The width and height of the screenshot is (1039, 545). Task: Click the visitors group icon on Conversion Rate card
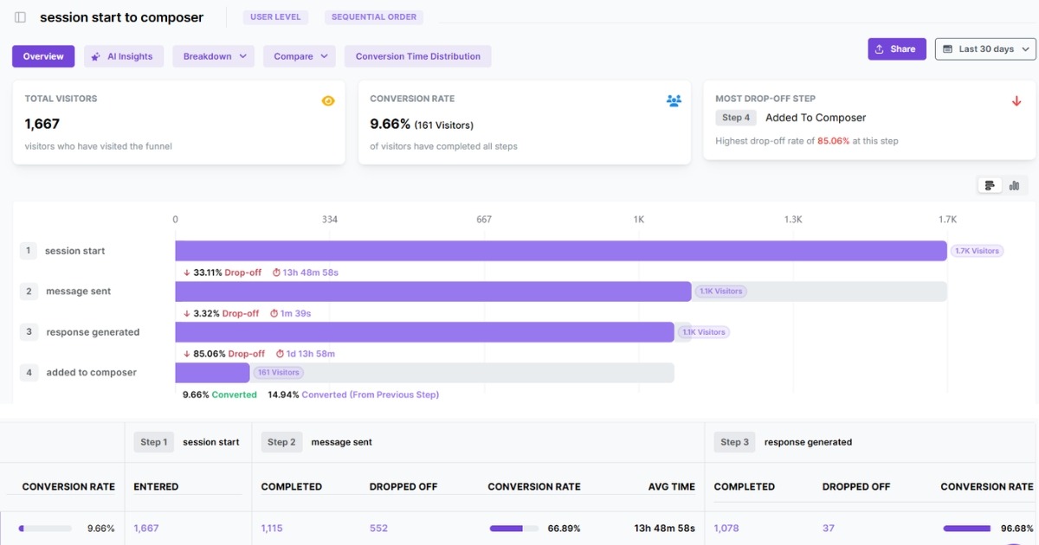673,100
